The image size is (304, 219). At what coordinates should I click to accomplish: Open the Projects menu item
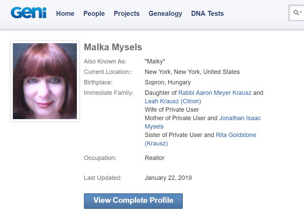127,13
